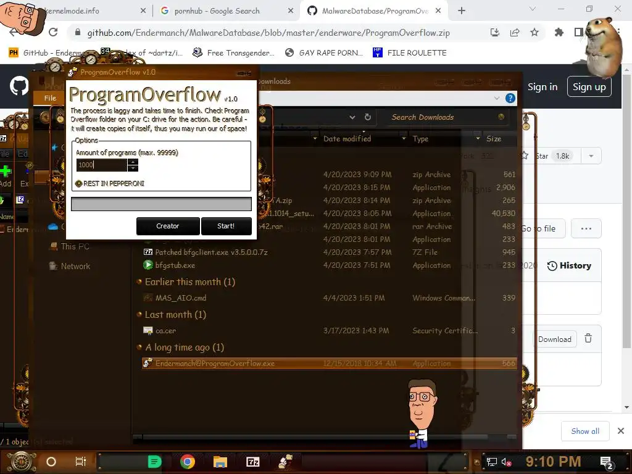Click the green Add icon in 7-Zip
The height and width of the screenshot is (474, 632).
click(5, 172)
